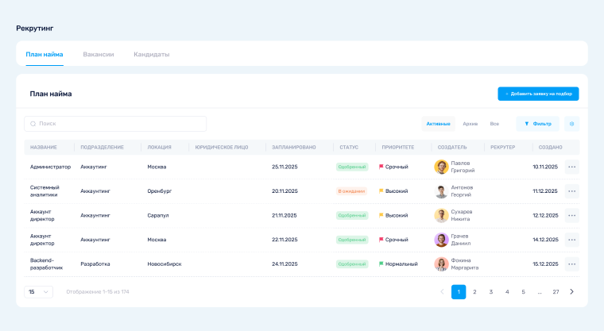Click Добавить заявку на подбор button
This screenshot has width=604, height=331.
[x=538, y=94]
